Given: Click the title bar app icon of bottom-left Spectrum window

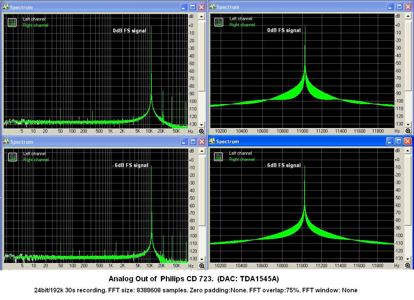Looking at the screenshot, I should (x=6, y=141).
